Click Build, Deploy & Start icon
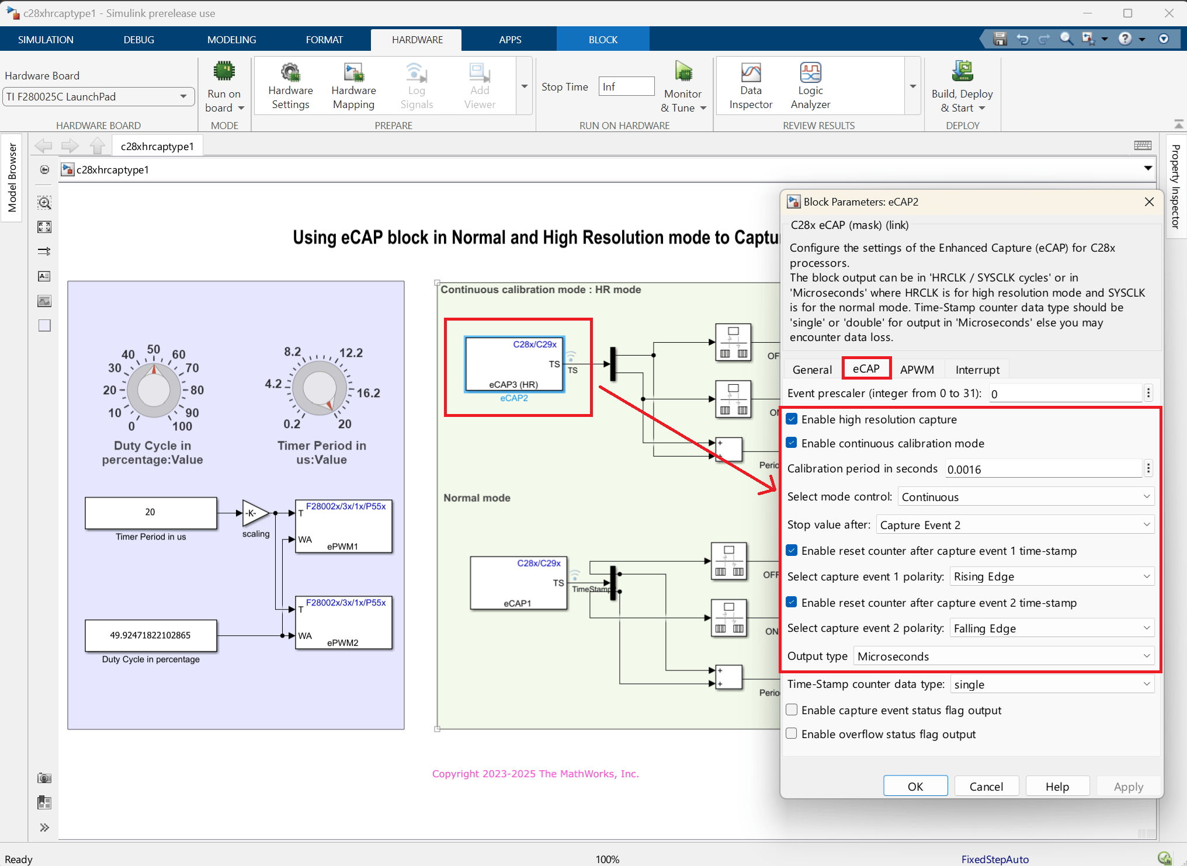The height and width of the screenshot is (866, 1187). click(962, 72)
